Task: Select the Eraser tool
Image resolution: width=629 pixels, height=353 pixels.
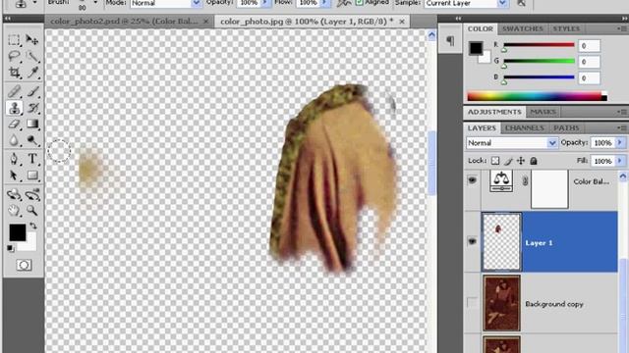Action: pyautogui.click(x=14, y=125)
